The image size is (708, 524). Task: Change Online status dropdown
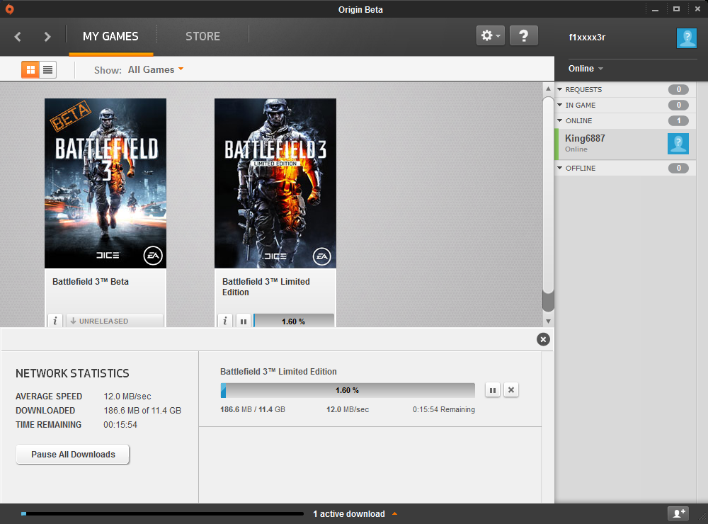pos(586,69)
